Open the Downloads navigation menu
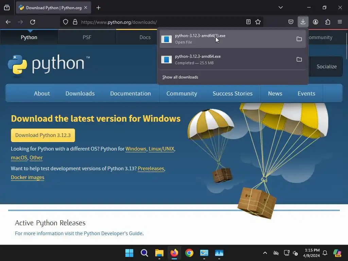348x261 pixels. [80, 93]
